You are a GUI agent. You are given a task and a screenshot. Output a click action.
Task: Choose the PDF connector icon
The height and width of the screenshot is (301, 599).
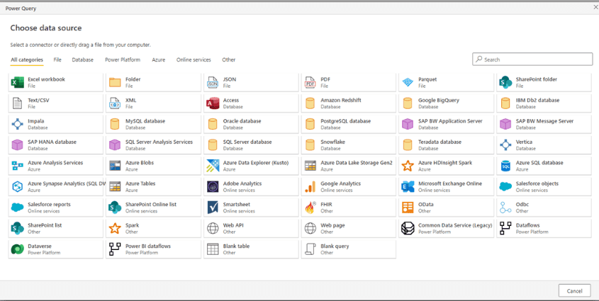pyautogui.click(x=310, y=82)
